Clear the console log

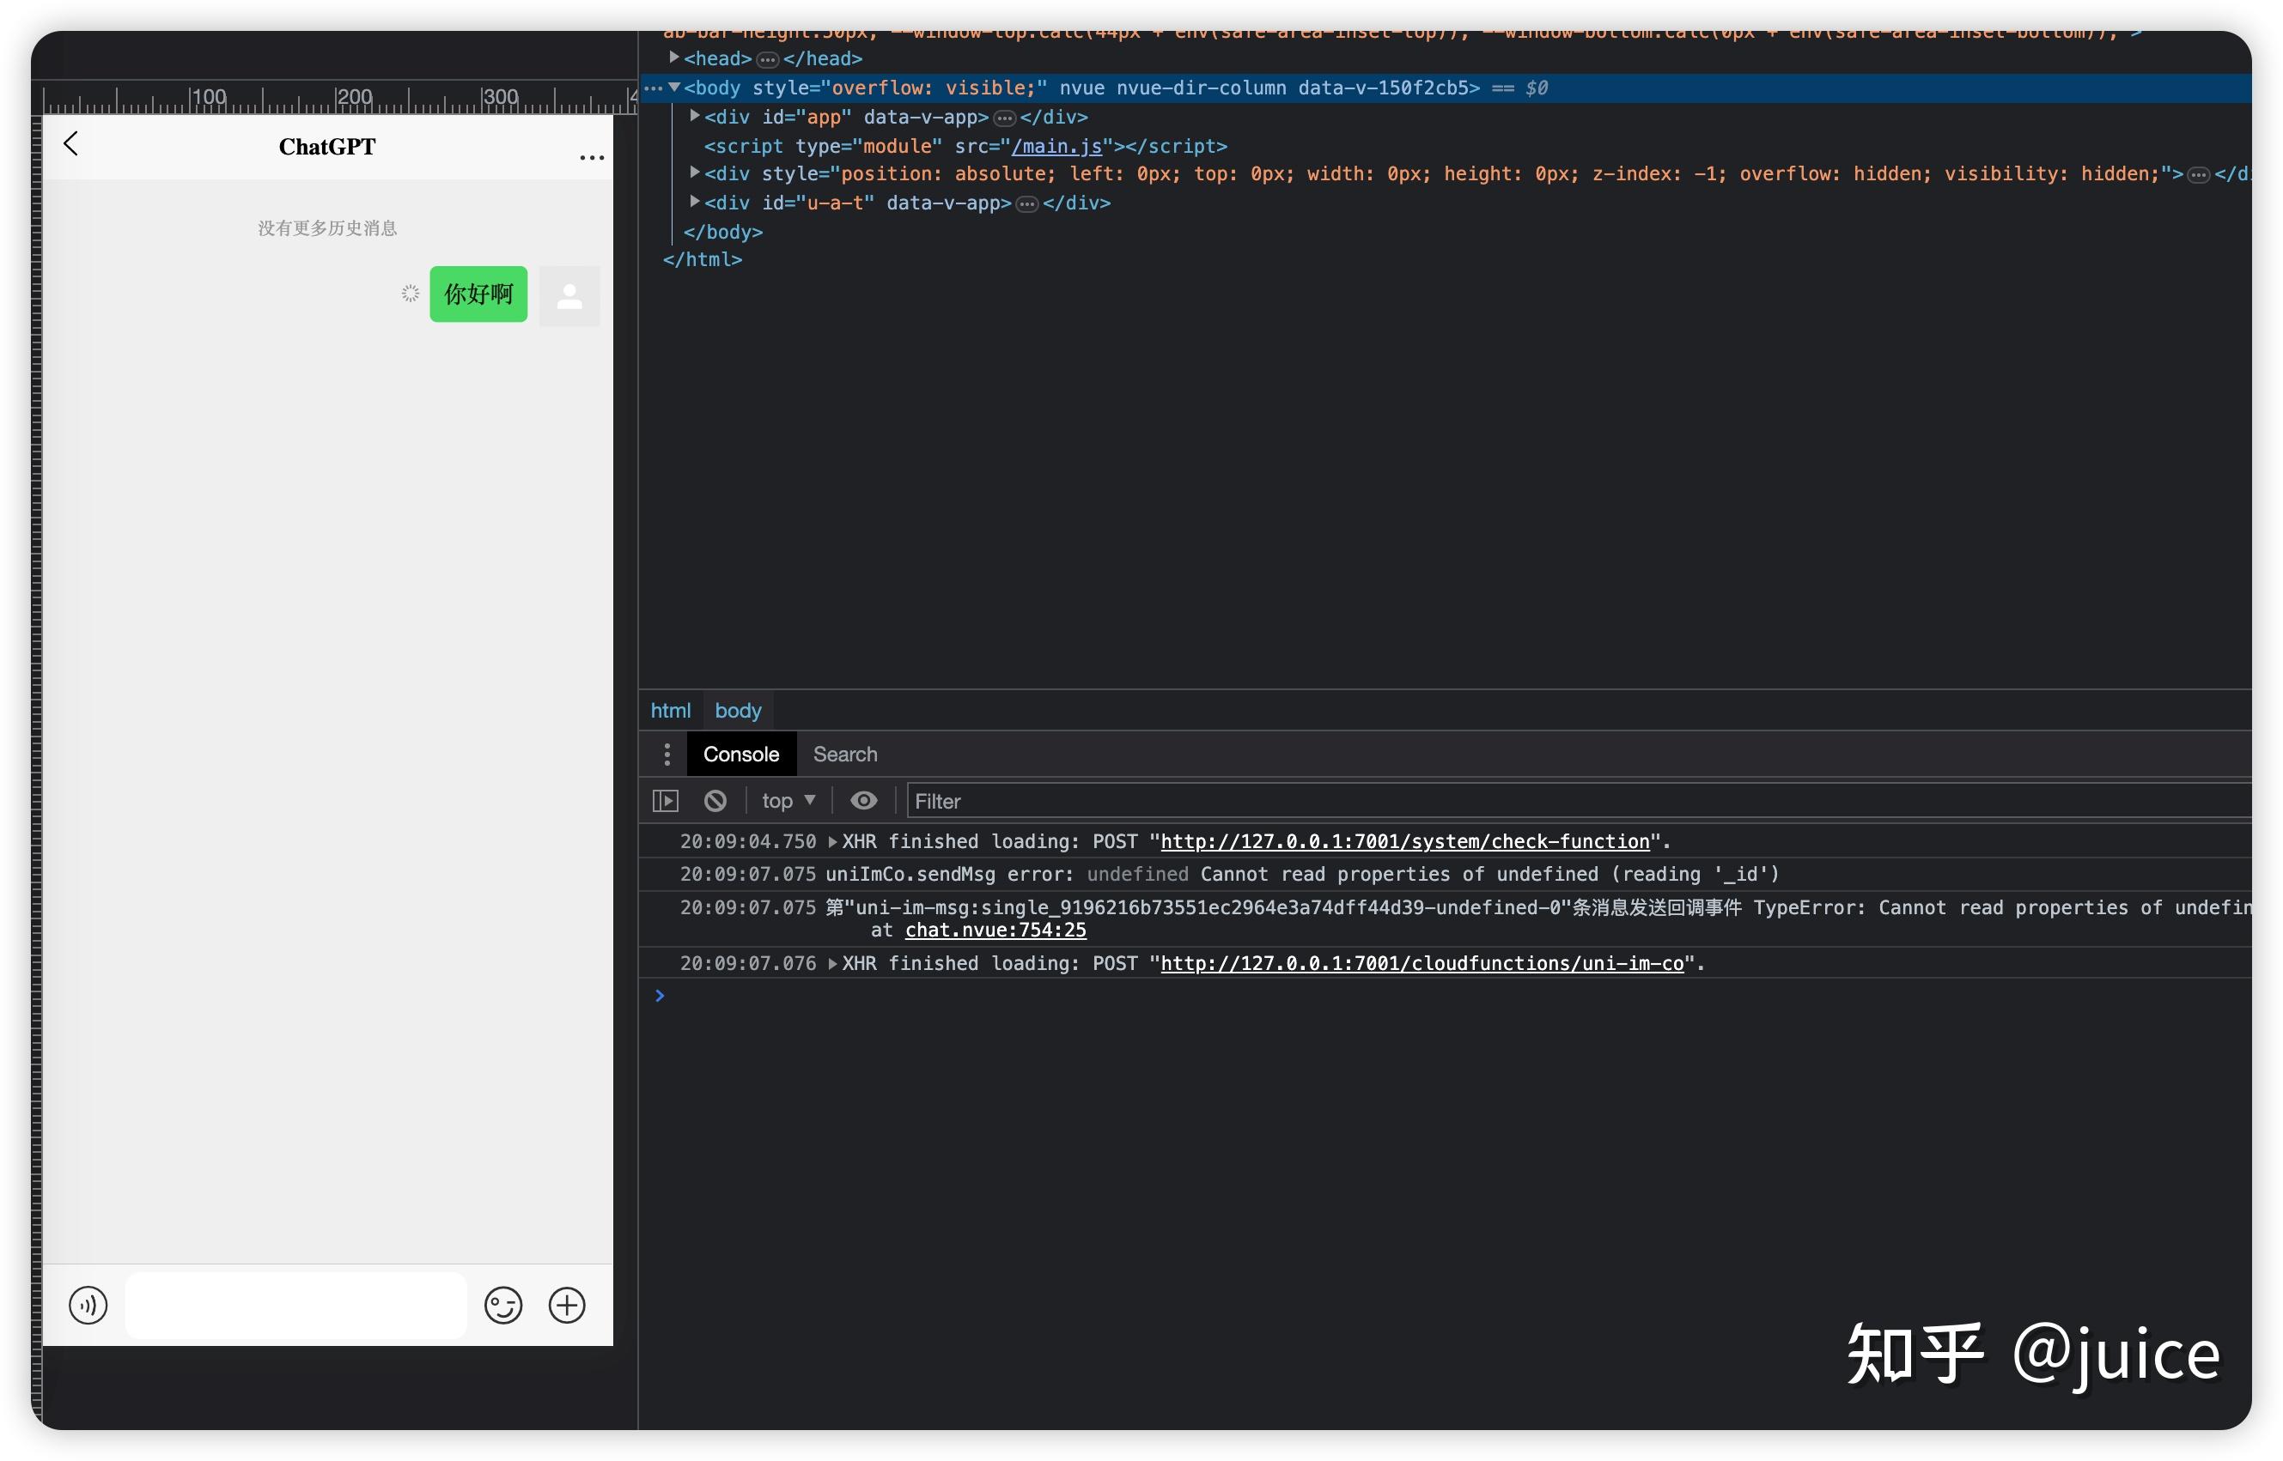tap(715, 801)
